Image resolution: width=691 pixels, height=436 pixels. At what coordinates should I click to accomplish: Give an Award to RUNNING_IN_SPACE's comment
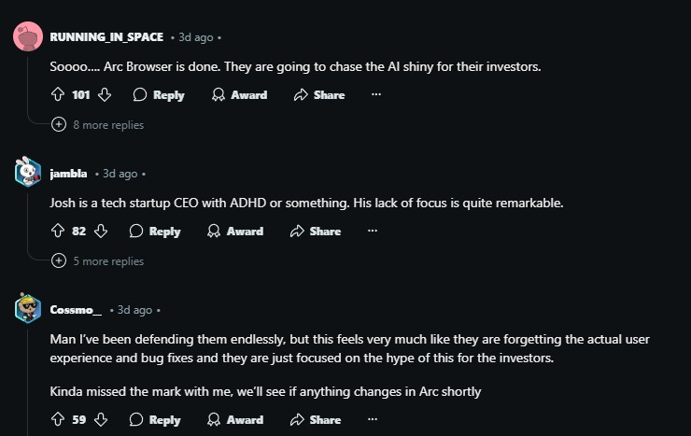coord(239,94)
